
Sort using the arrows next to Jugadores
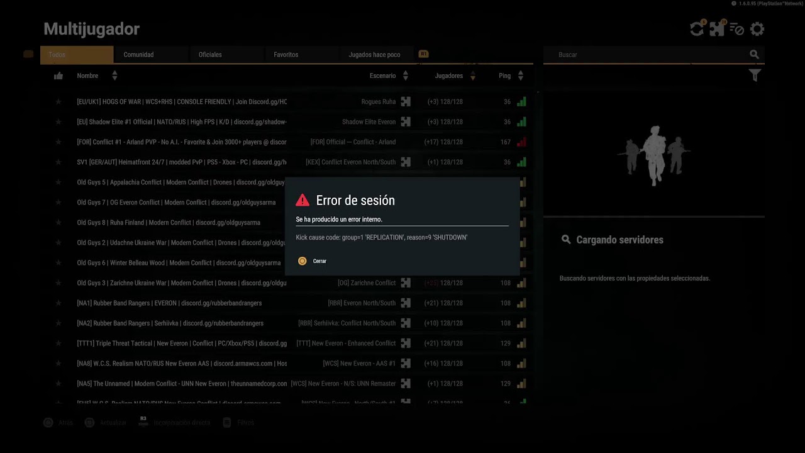point(472,75)
